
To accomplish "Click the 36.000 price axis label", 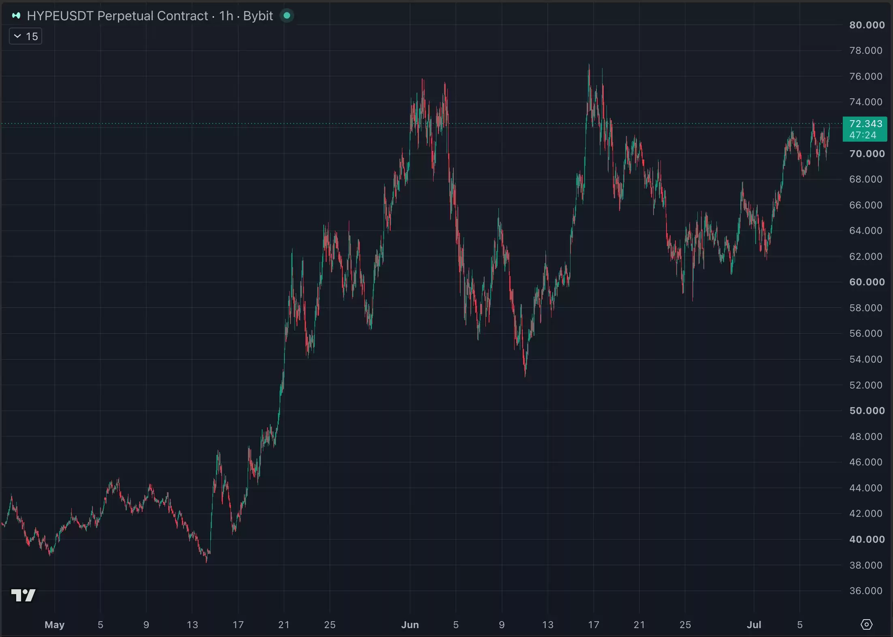I will click(x=866, y=591).
